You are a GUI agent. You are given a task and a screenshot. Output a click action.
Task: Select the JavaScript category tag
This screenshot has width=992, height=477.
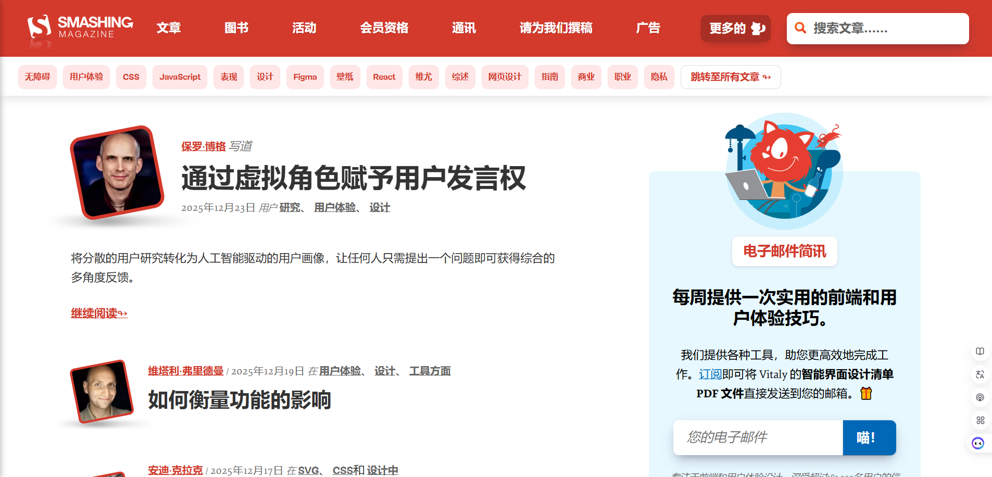tap(180, 77)
